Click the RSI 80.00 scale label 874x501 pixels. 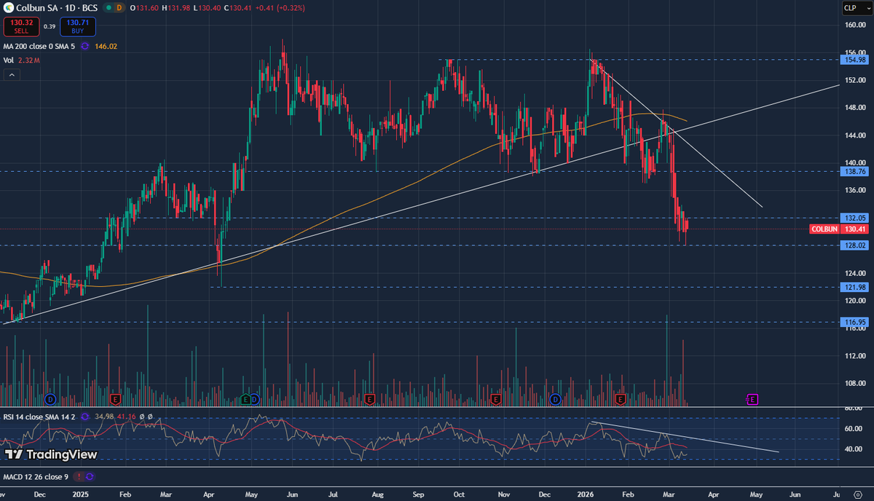(854, 409)
